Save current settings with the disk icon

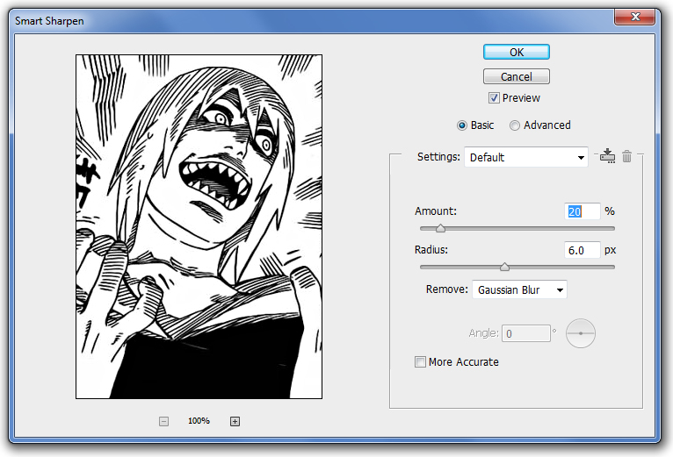(x=607, y=155)
